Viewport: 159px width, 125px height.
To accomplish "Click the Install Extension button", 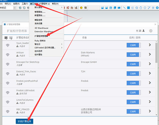I will click(x=24, y=121).
